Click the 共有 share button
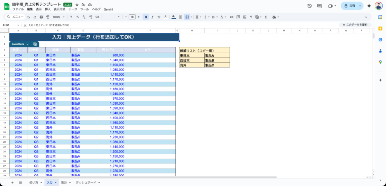The width and height of the screenshot is (386, 186). click(x=349, y=6)
